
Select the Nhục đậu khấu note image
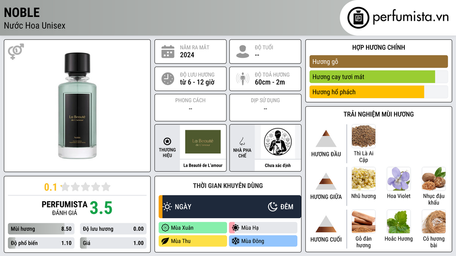(434, 179)
